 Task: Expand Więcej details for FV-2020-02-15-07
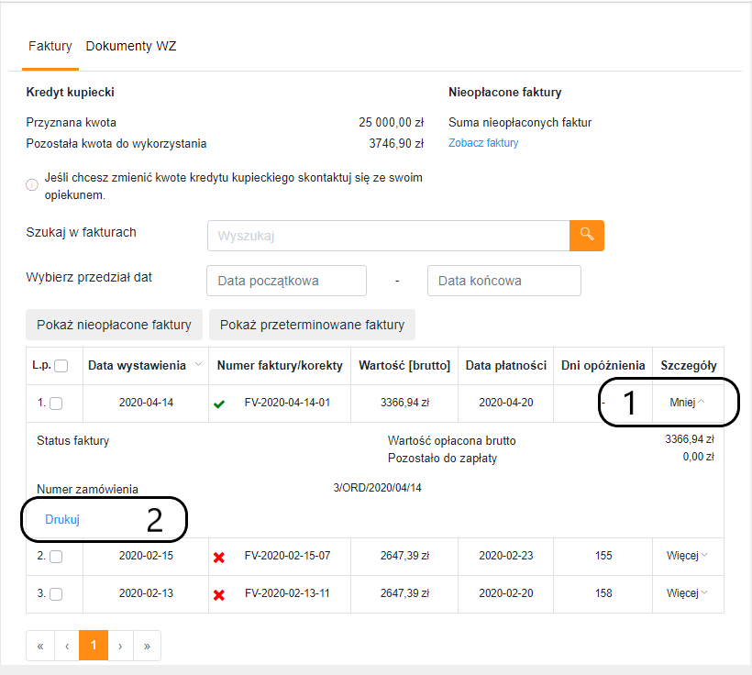click(x=687, y=556)
